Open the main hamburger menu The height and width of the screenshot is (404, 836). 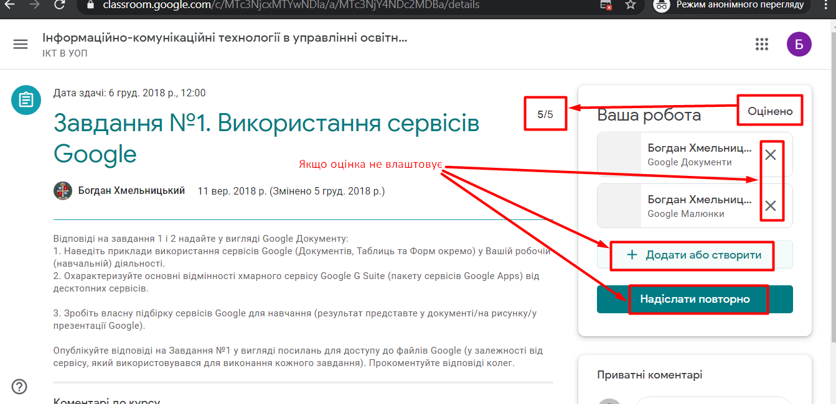21,44
